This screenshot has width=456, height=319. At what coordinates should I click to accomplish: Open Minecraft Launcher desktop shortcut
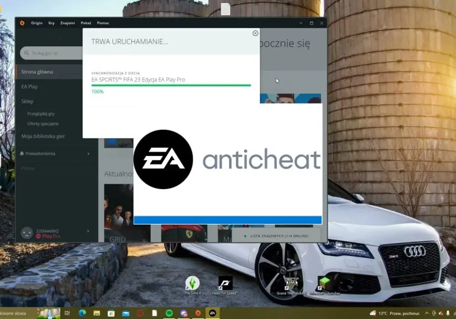tap(325, 285)
